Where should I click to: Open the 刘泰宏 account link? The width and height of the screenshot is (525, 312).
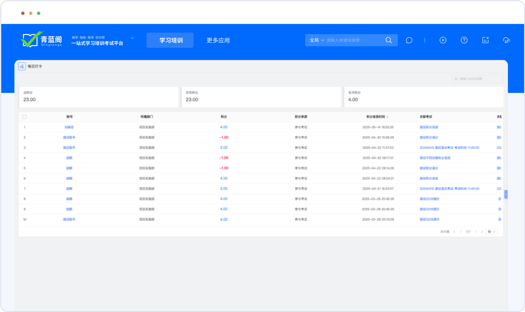69,127
